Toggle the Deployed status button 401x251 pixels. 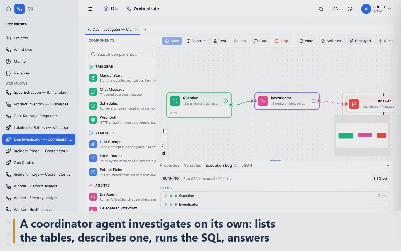(360, 41)
